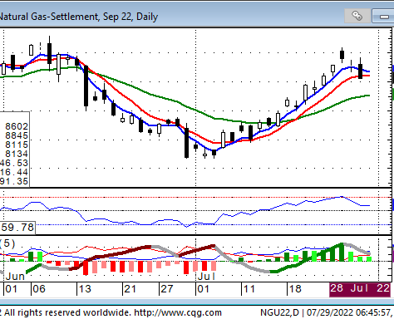Open the http://www.cqg.com link
Screen dimensions: 394x319
click(178, 313)
